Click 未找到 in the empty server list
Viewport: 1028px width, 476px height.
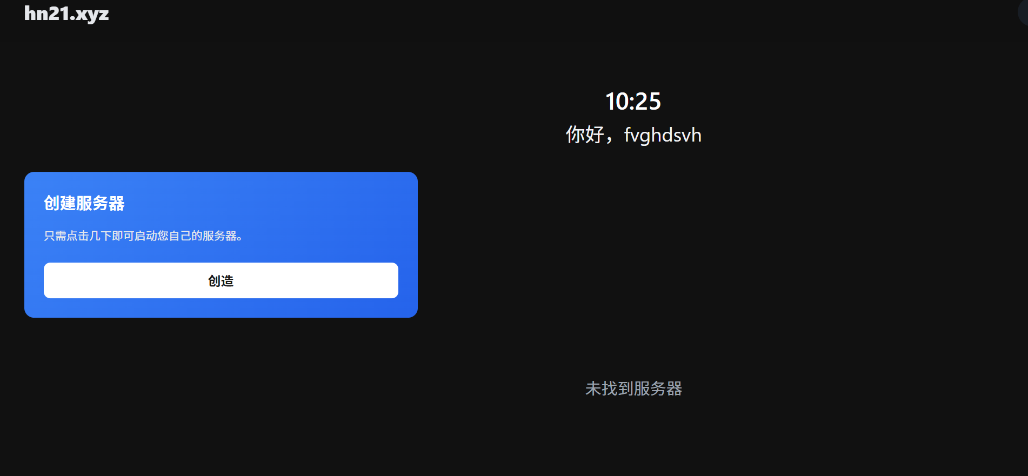click(x=610, y=388)
